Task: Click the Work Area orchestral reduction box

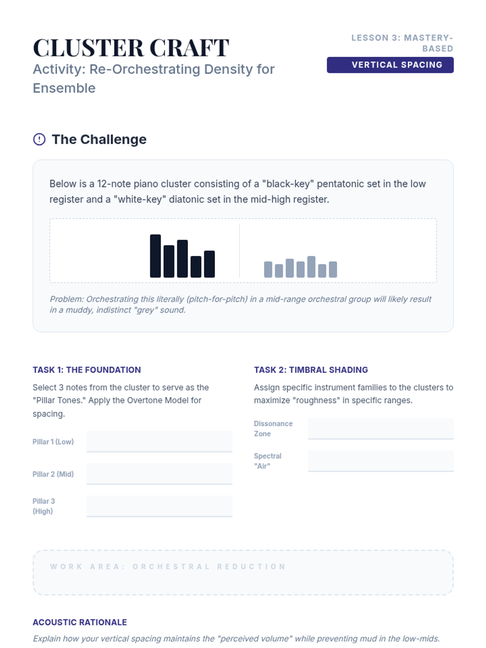Action: [x=243, y=573]
